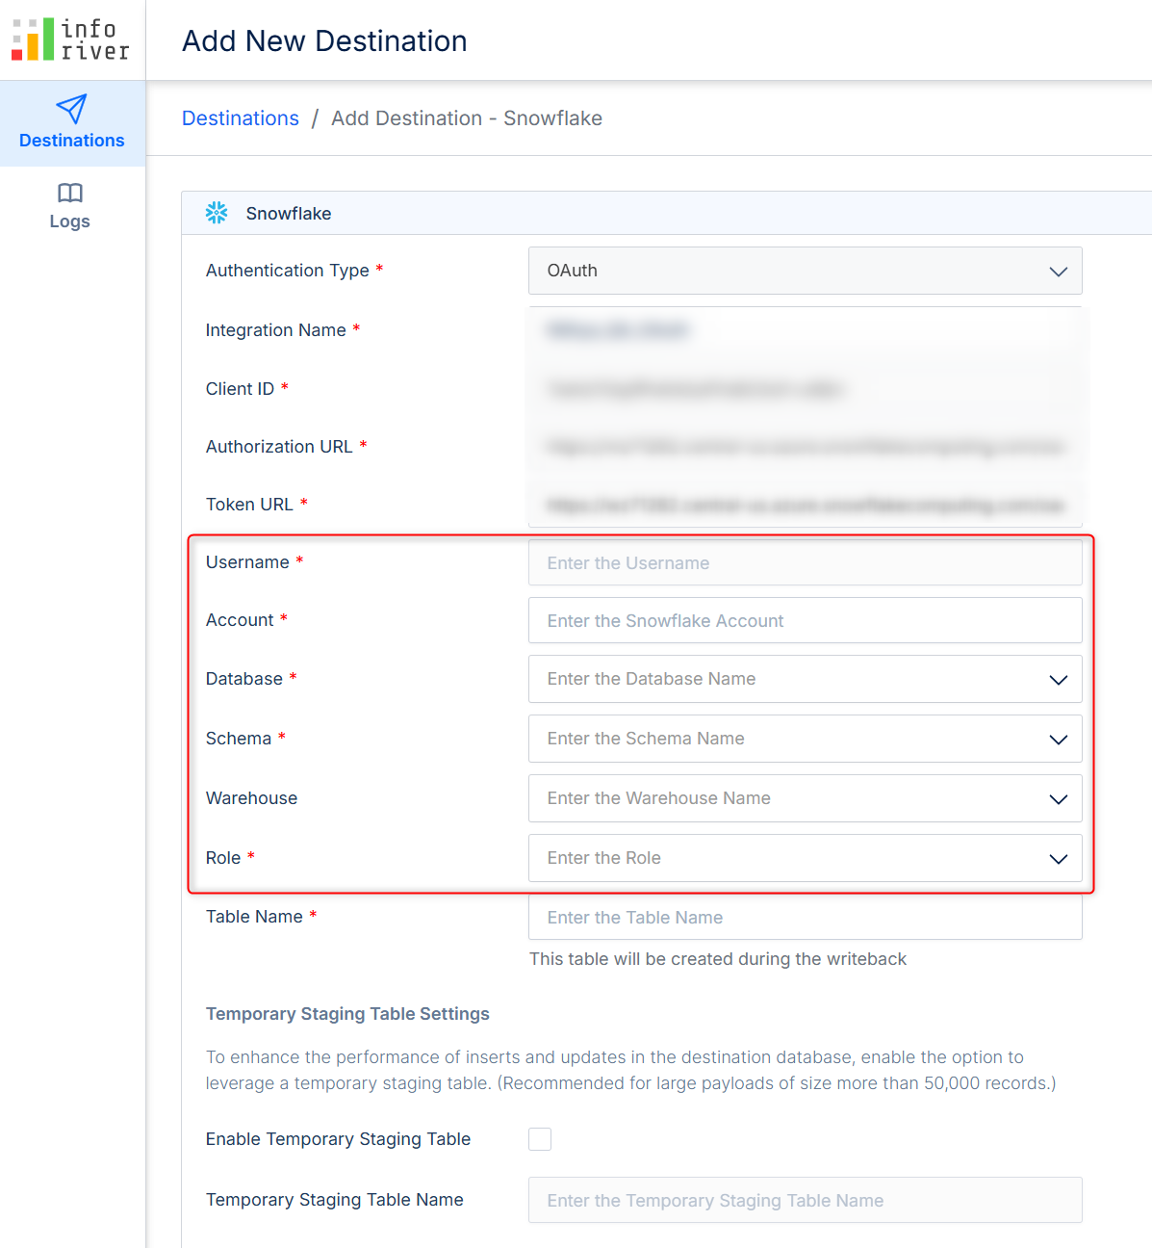Focus the Username input field

click(x=805, y=563)
